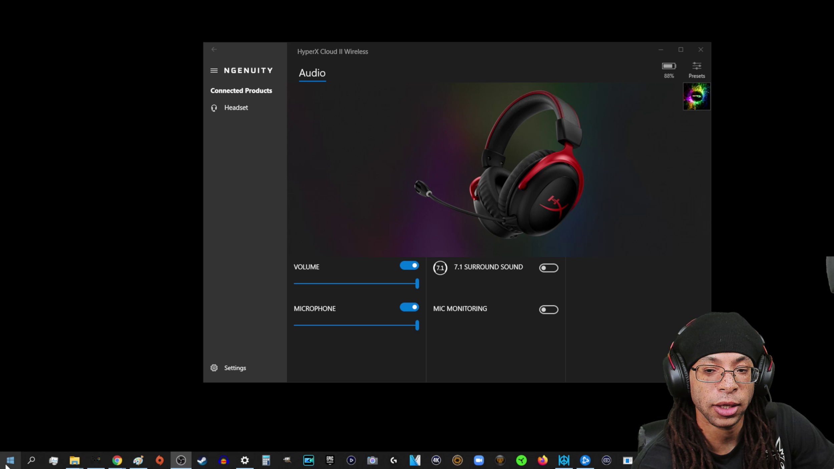
Task: Click the 7.1 circular surround icon
Action: point(440,268)
